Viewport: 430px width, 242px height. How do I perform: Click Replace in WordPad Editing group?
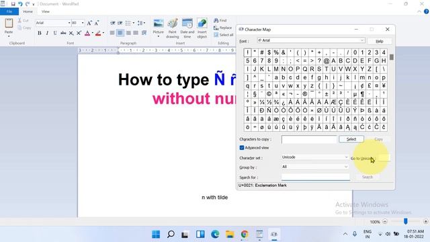point(222,28)
